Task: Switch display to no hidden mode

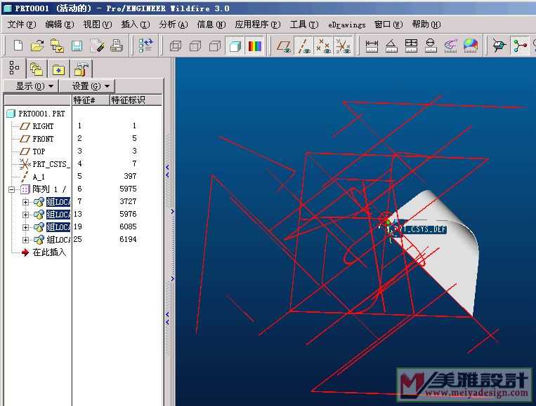Action: click(215, 46)
